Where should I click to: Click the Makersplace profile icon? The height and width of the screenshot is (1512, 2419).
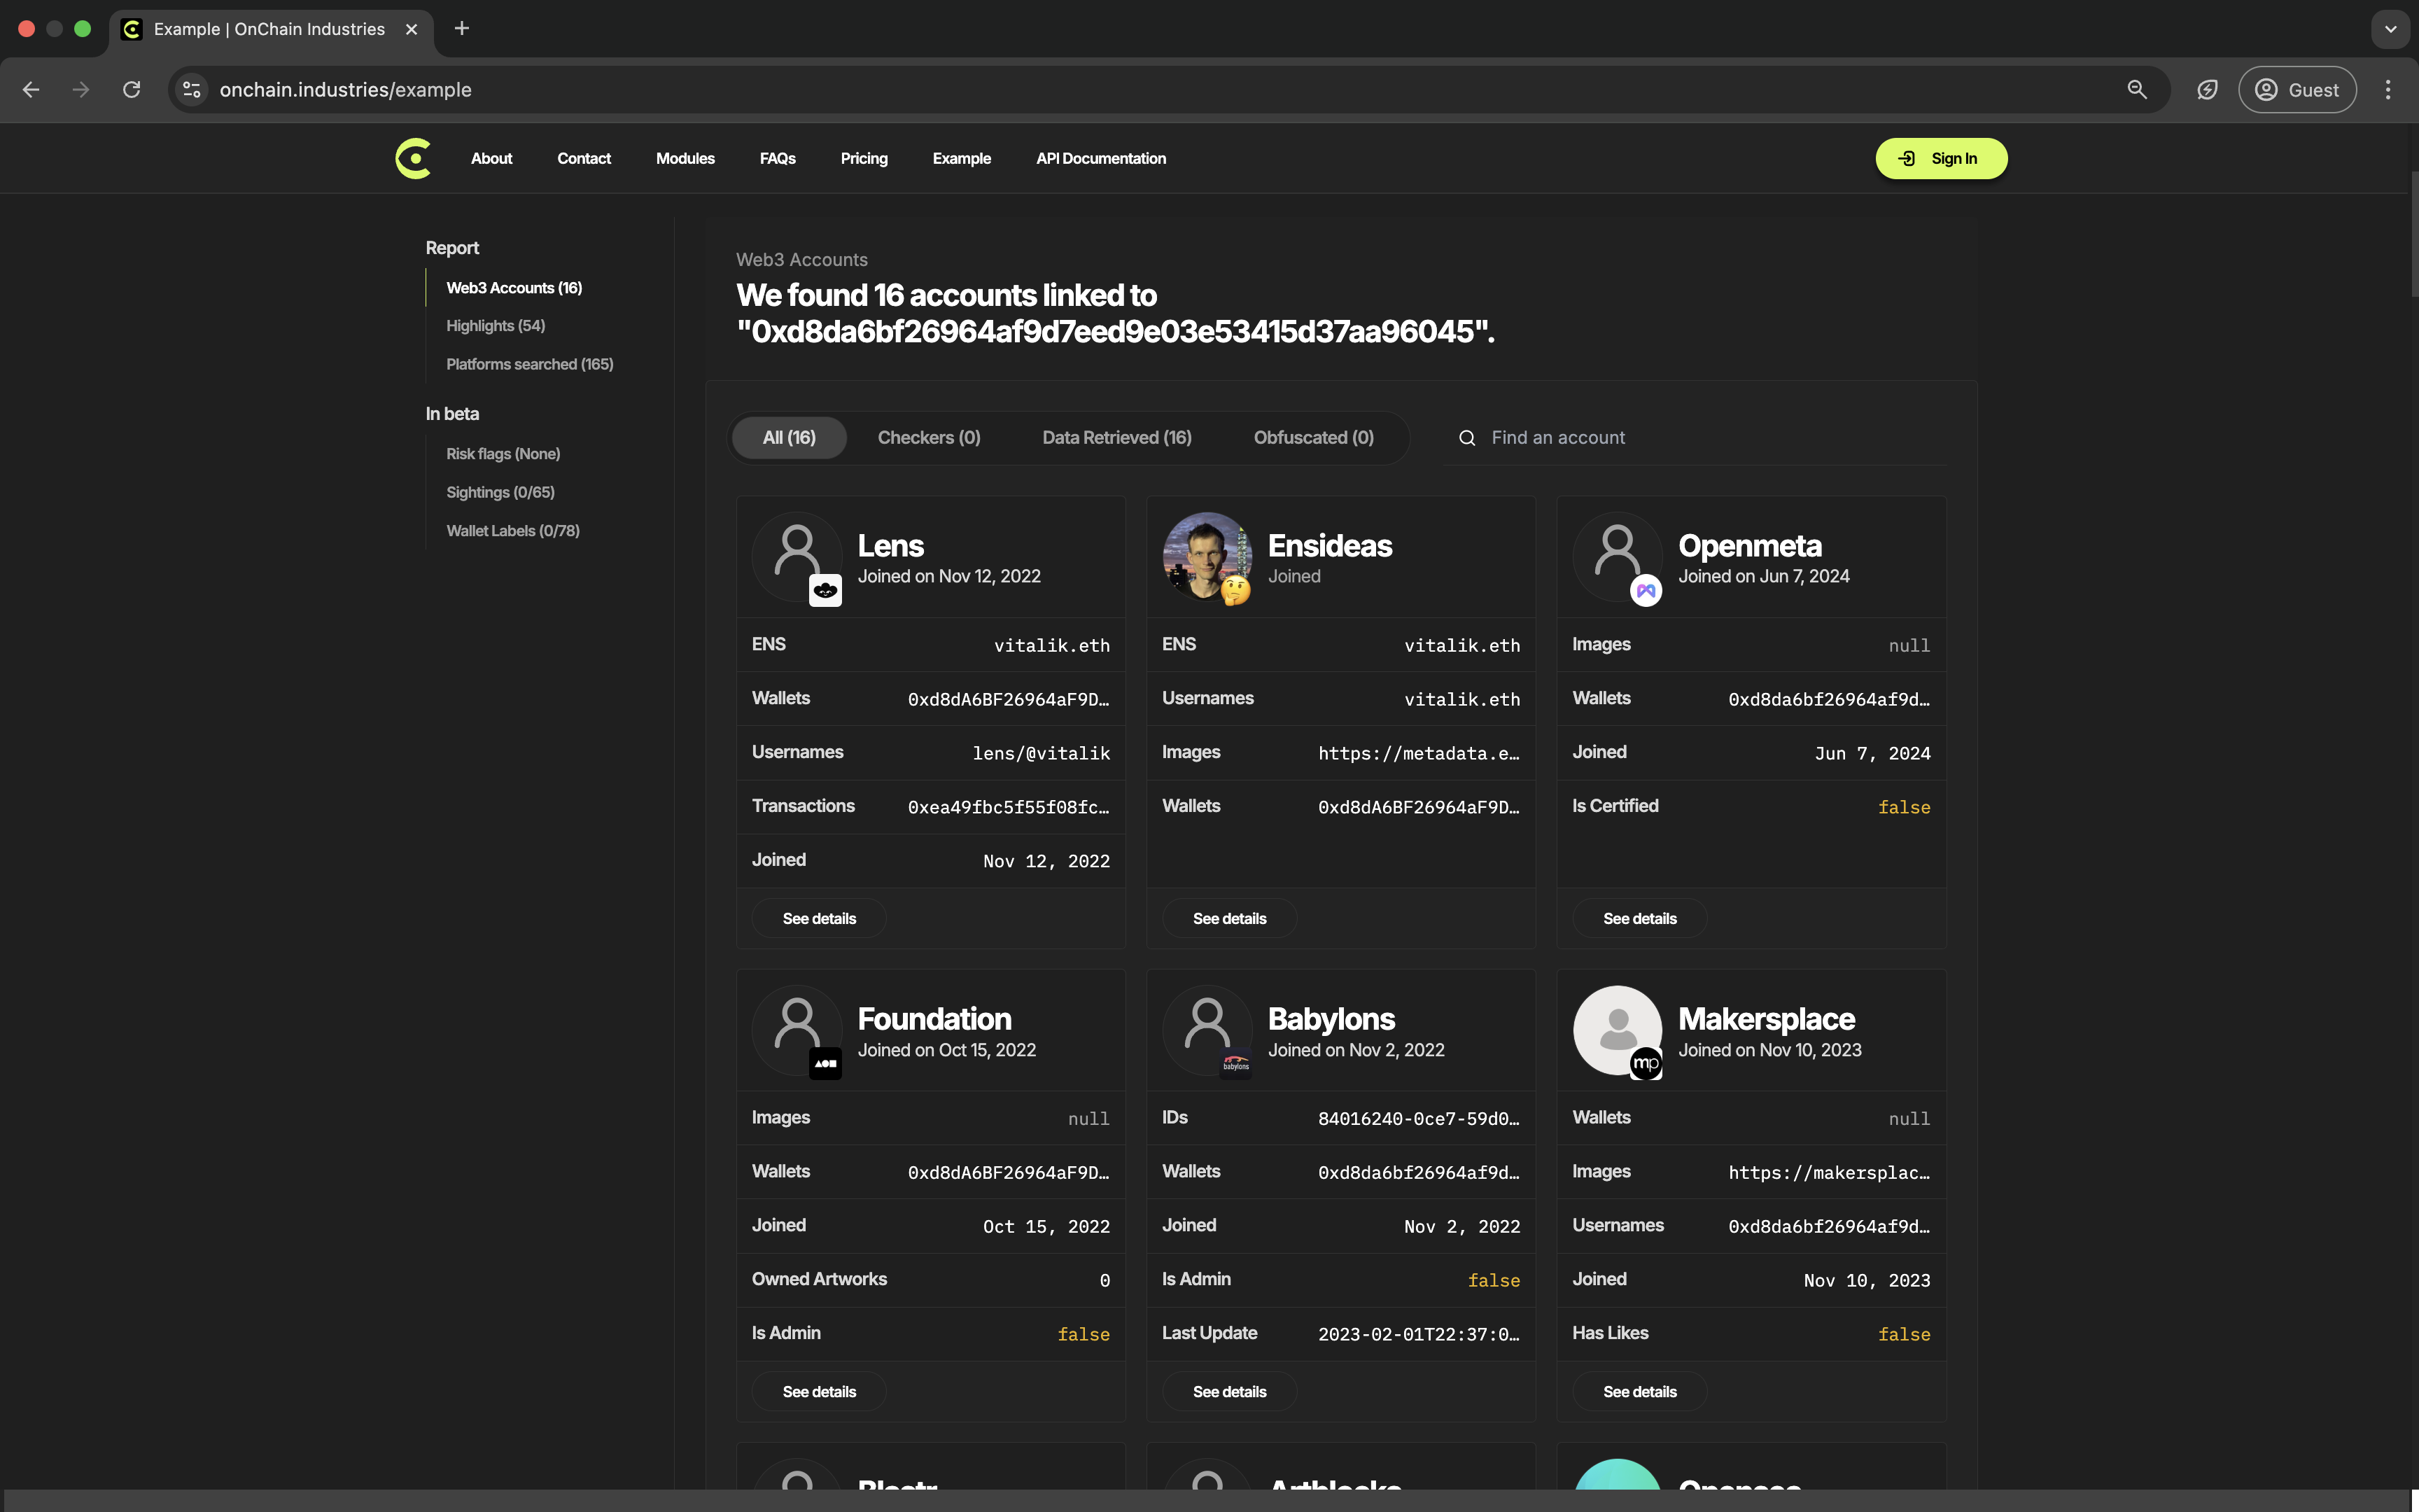tap(1616, 1031)
